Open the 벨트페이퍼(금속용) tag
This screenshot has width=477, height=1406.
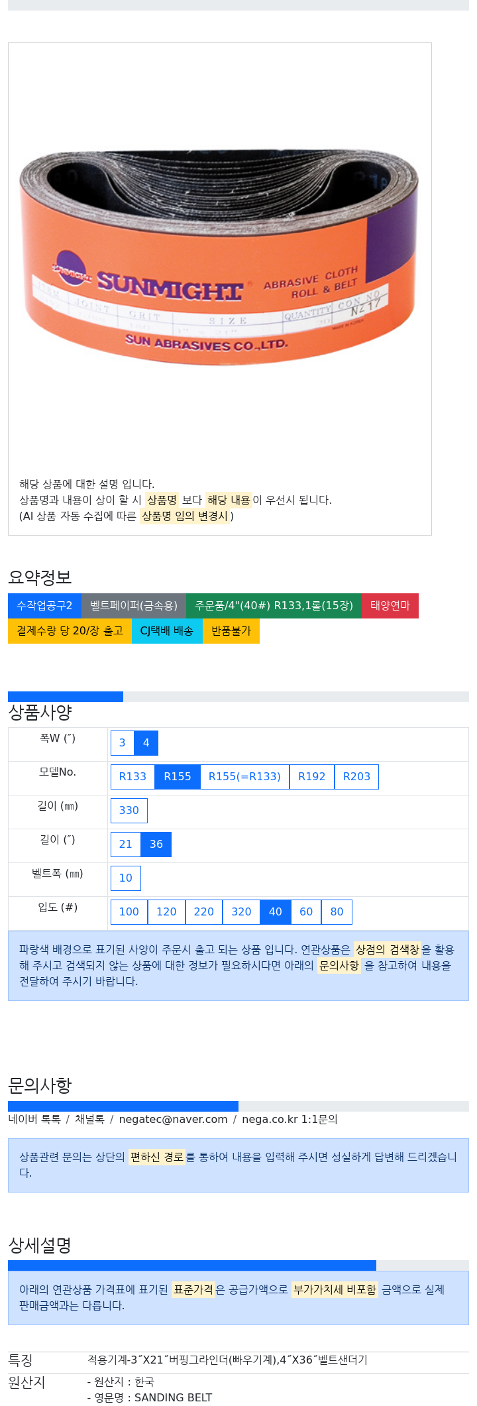pyautogui.click(x=134, y=606)
